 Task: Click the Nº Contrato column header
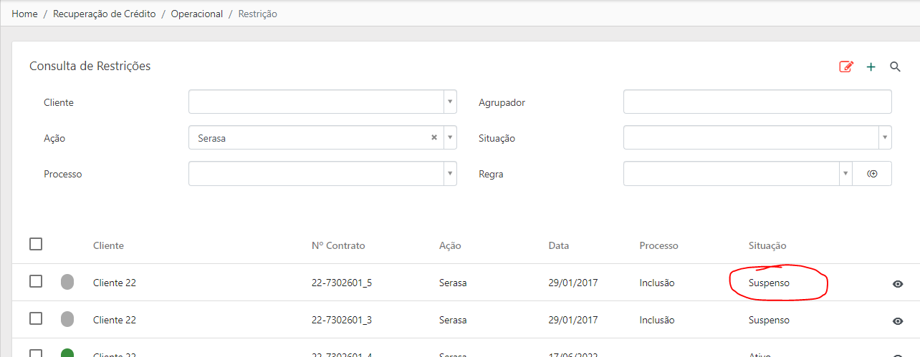338,245
